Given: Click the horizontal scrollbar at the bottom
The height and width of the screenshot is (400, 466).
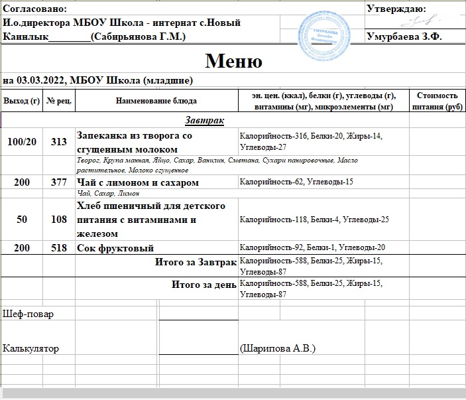Looking at the screenshot, I should coord(232,394).
